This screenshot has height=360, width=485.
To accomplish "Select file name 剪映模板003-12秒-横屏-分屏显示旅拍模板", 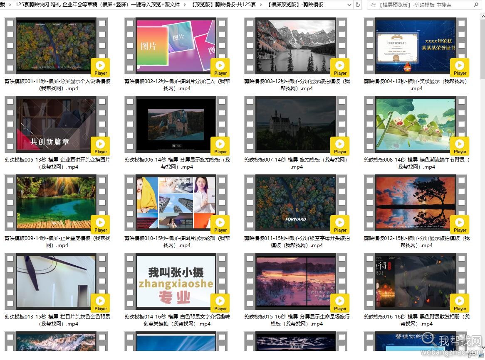I will (x=297, y=85).
